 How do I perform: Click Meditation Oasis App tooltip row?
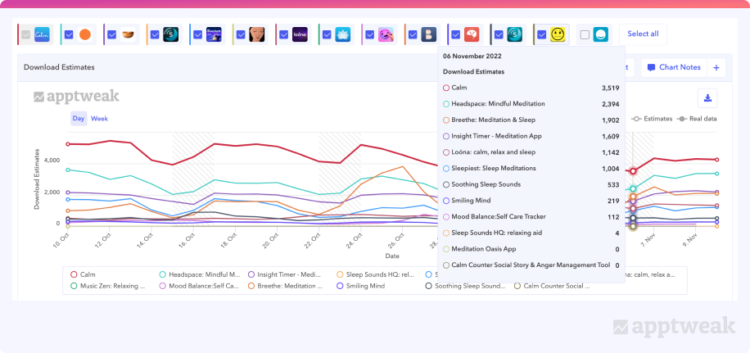(531, 249)
